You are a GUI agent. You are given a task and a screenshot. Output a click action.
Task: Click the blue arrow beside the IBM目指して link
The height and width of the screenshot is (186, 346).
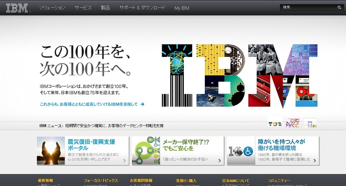[x=142, y=104]
